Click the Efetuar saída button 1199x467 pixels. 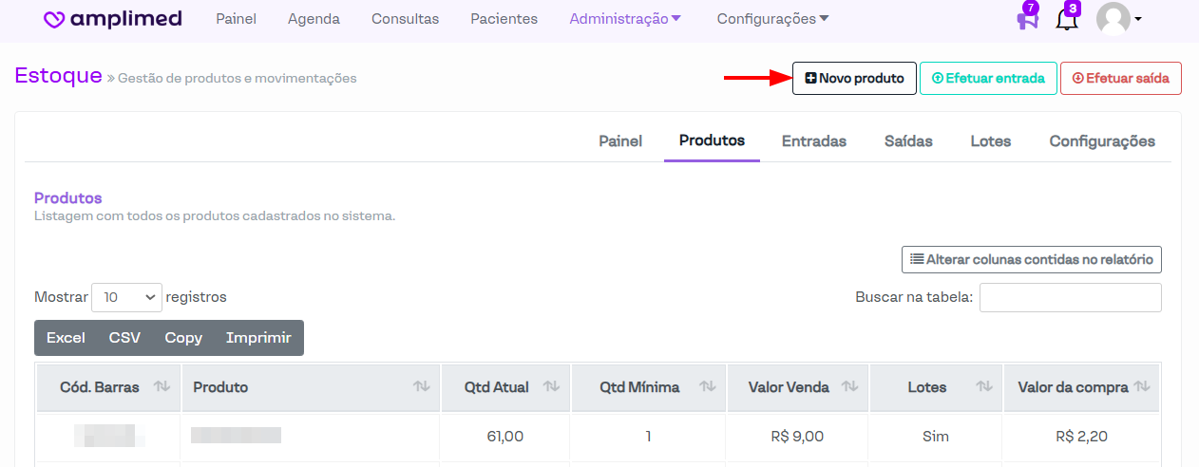pyautogui.click(x=1120, y=79)
